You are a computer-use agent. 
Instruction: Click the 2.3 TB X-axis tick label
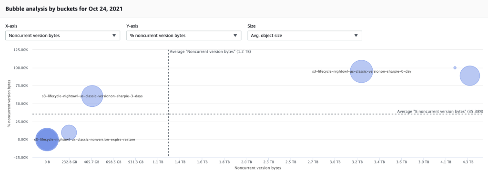269,162
